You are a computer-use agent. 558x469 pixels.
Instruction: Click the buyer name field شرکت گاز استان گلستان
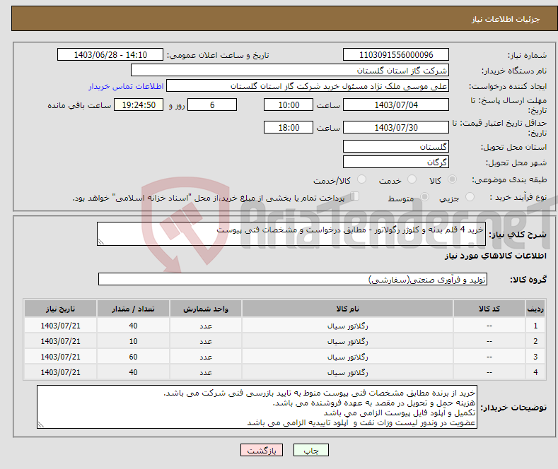(x=290, y=71)
